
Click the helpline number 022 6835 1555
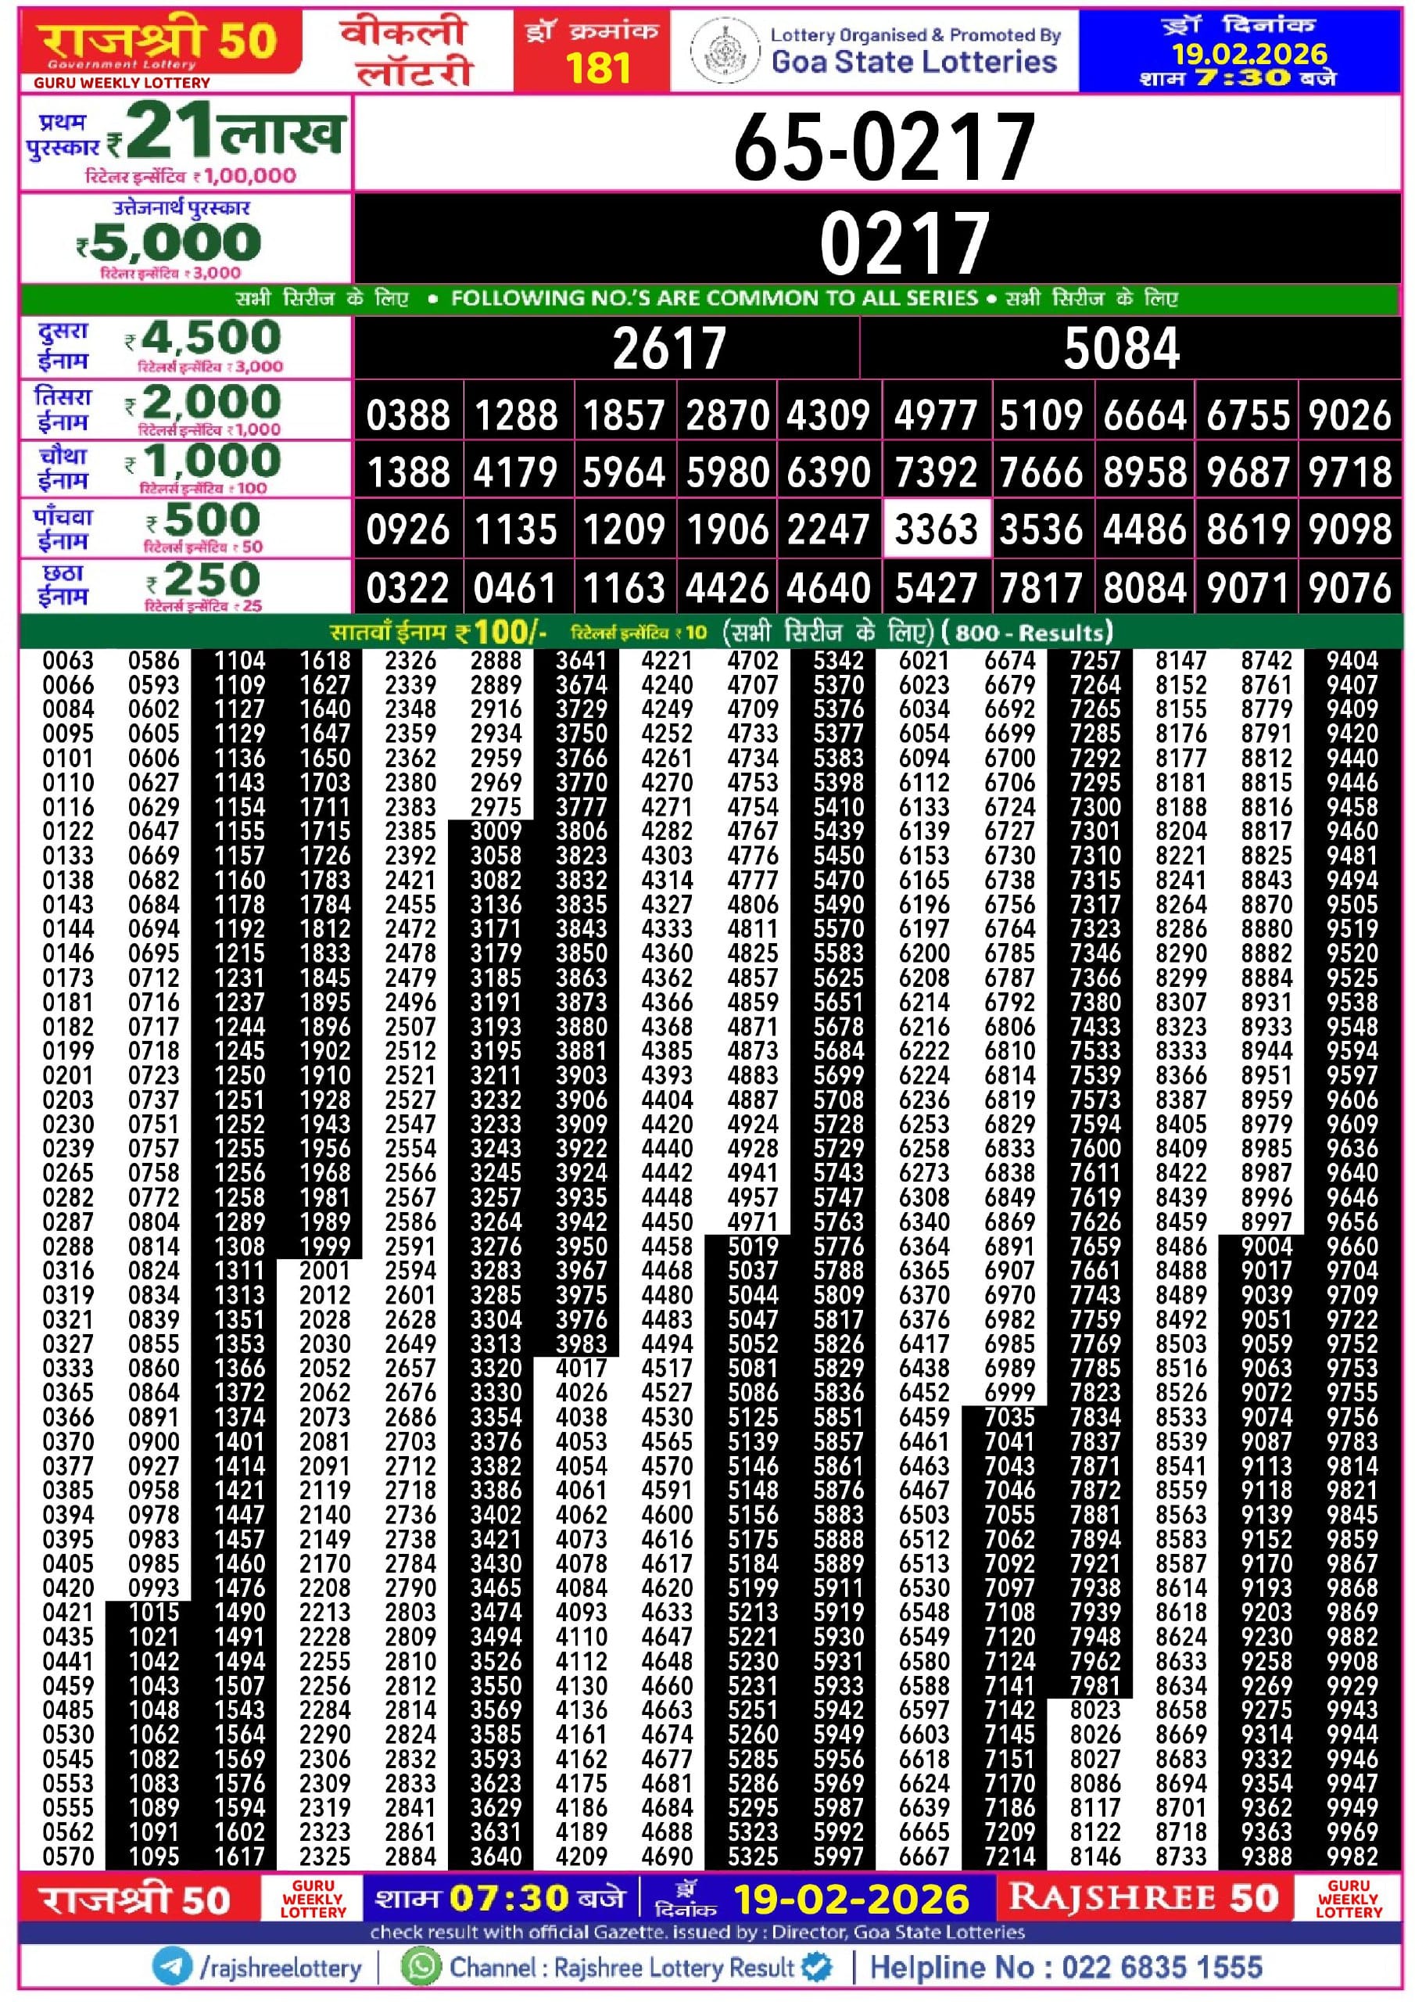tap(1066, 1967)
